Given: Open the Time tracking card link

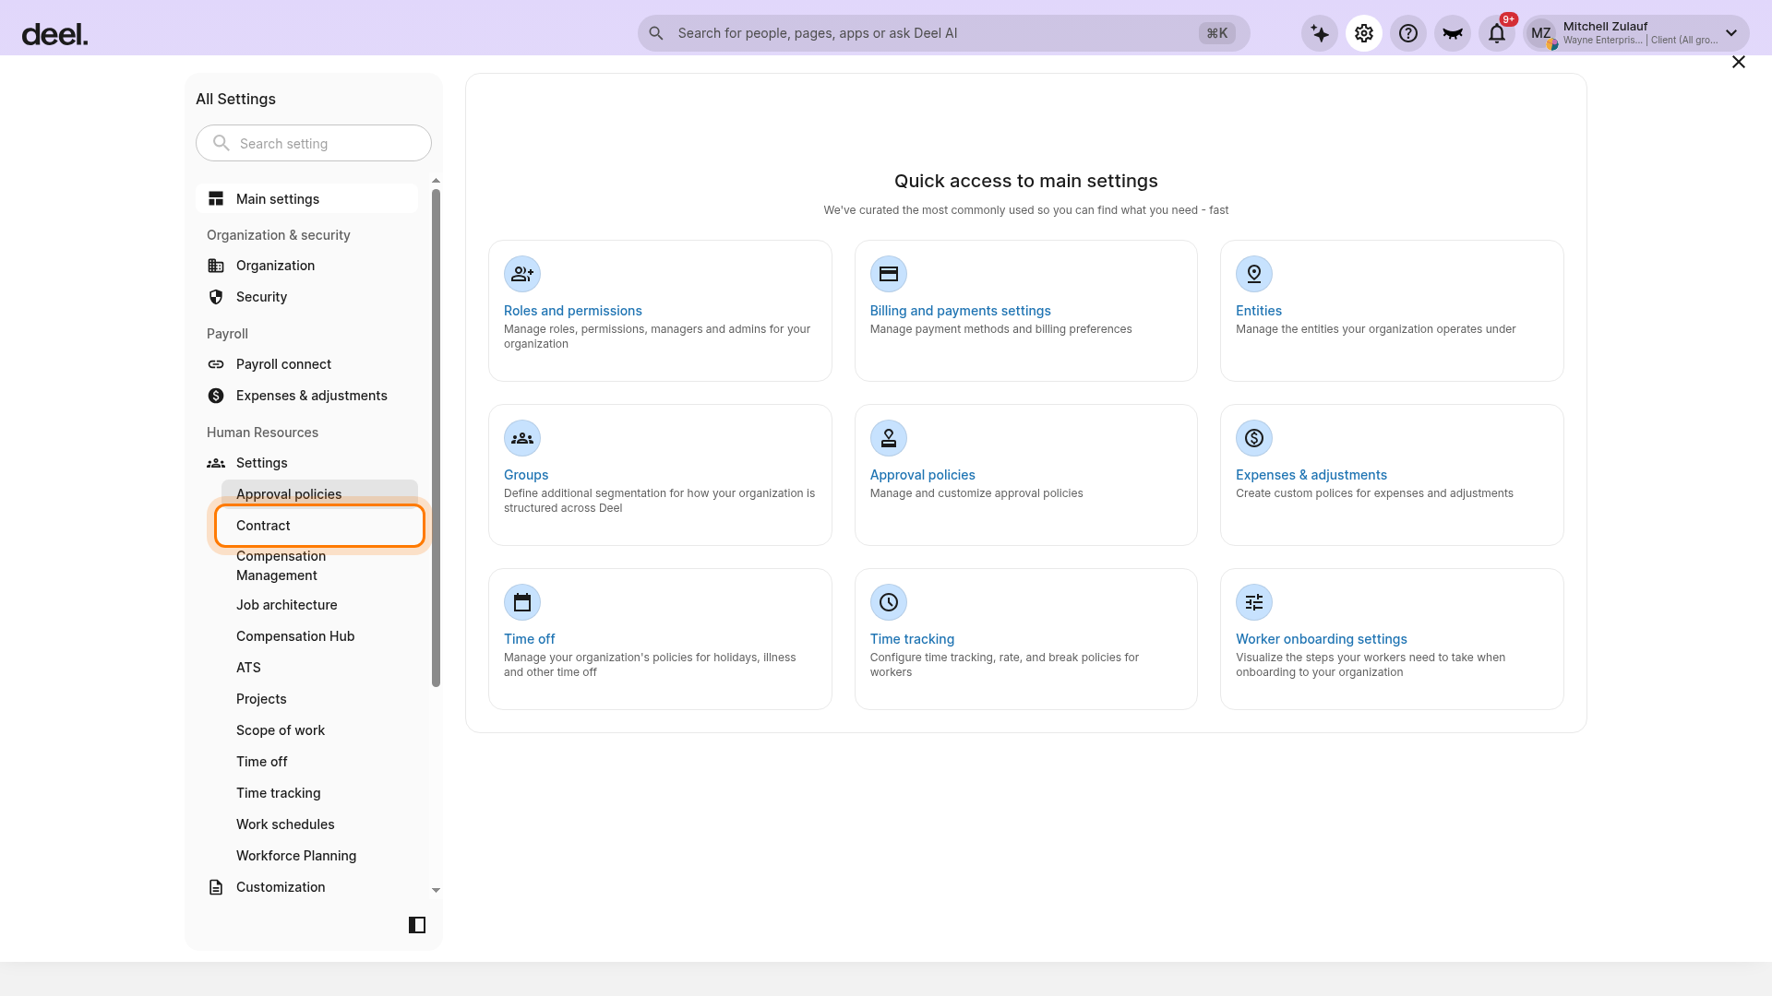Looking at the screenshot, I should [913, 639].
